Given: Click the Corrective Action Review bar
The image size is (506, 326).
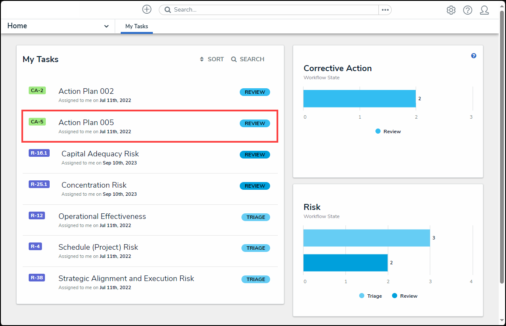Looking at the screenshot, I should point(359,99).
